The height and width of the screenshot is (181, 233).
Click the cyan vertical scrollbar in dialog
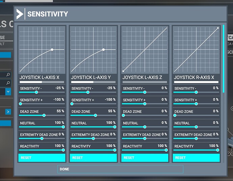point(224,59)
